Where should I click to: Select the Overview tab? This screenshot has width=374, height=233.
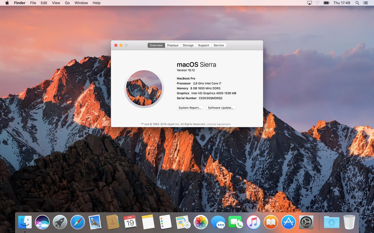click(x=156, y=45)
